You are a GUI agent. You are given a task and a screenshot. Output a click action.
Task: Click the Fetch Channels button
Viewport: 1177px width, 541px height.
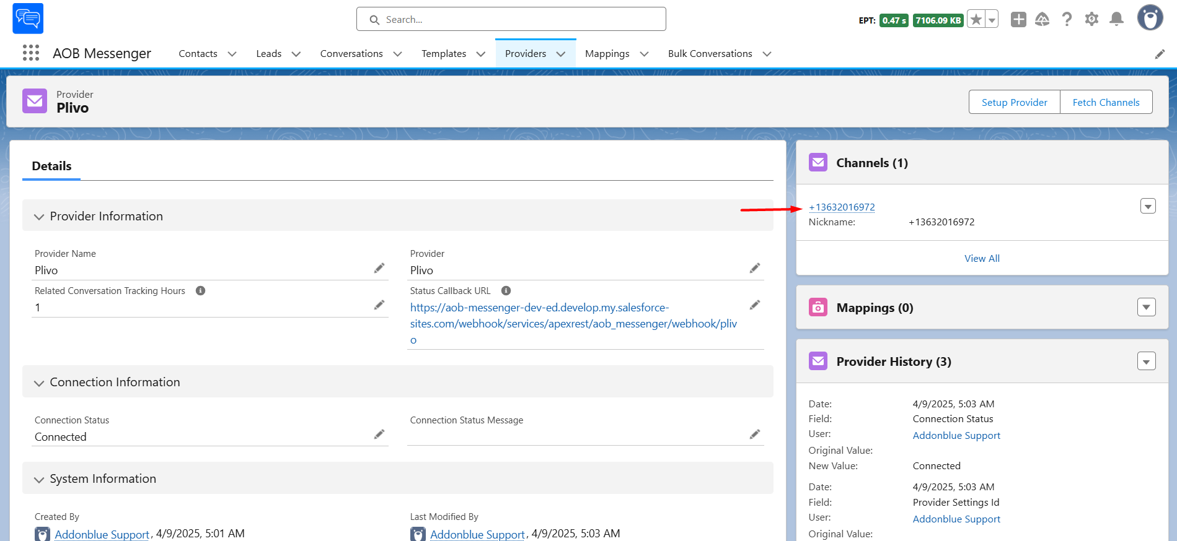(x=1106, y=102)
